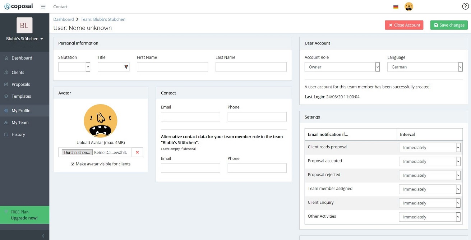Viewport: 471px width, 240px height.
Task: Click the user avatar icon in header
Action: click(408, 6)
